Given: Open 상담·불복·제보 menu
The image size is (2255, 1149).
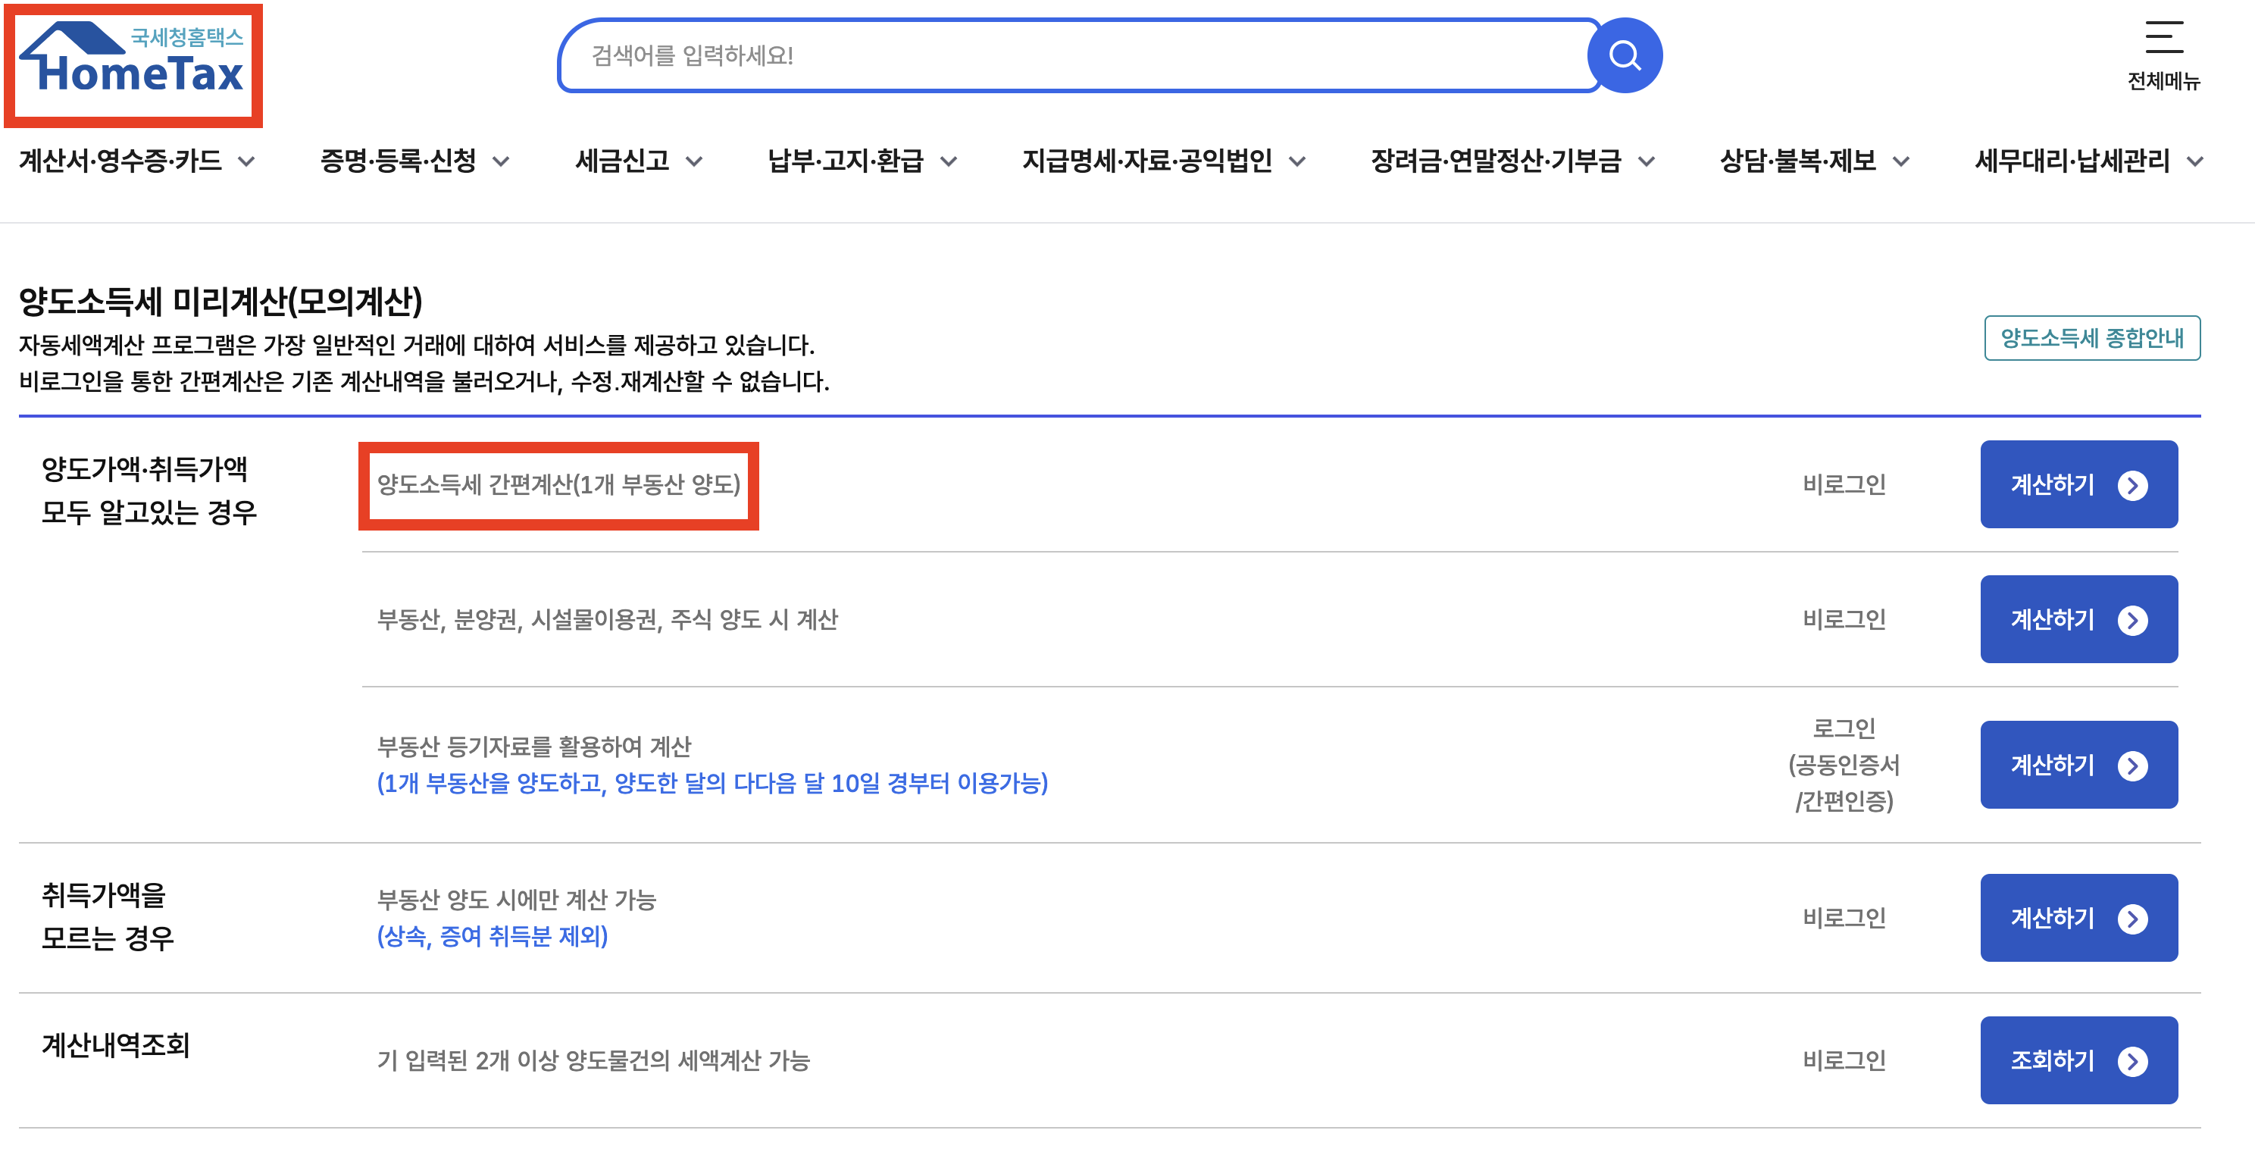Looking at the screenshot, I should [1813, 161].
